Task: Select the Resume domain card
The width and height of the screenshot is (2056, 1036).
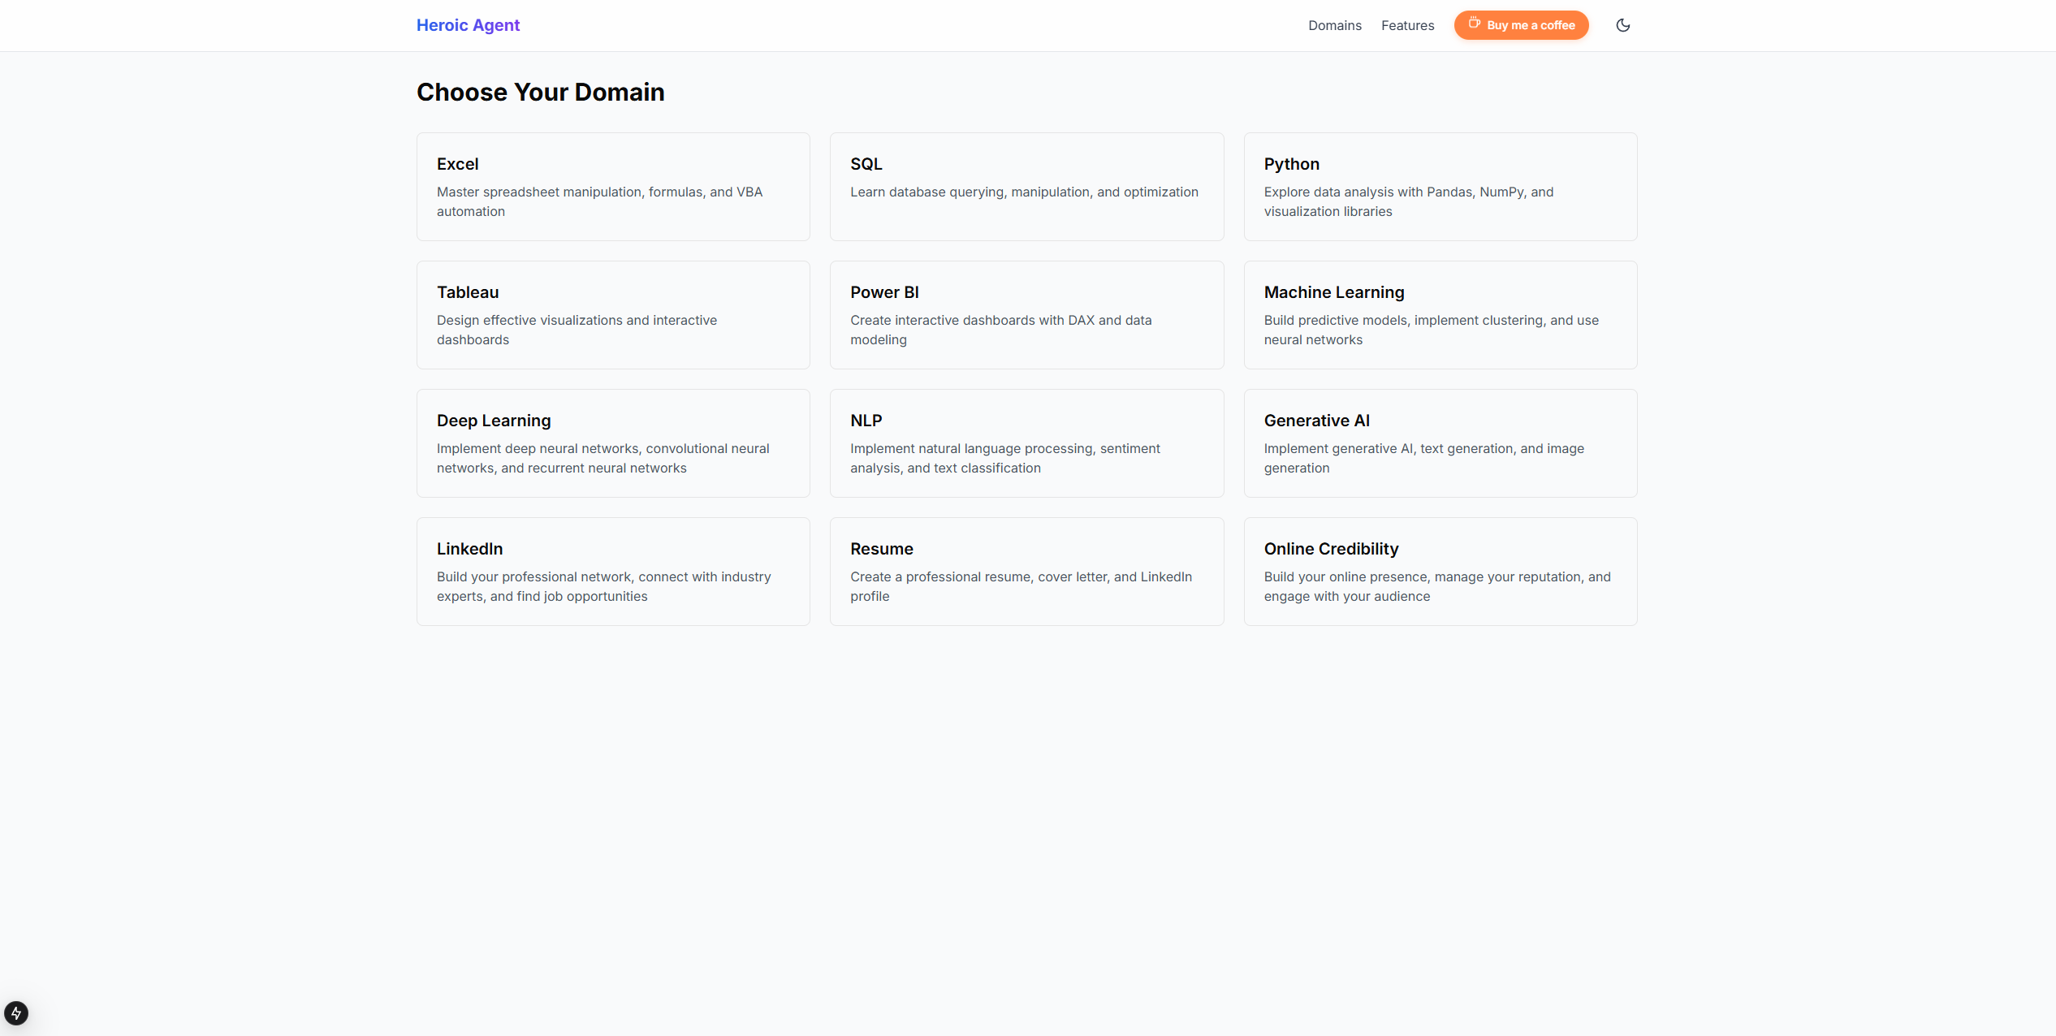Action: 1026,572
